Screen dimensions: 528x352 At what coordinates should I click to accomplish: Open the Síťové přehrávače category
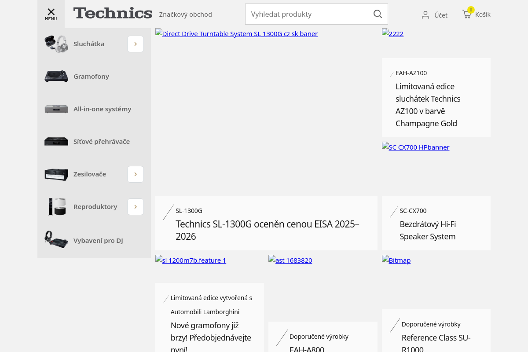point(102,142)
